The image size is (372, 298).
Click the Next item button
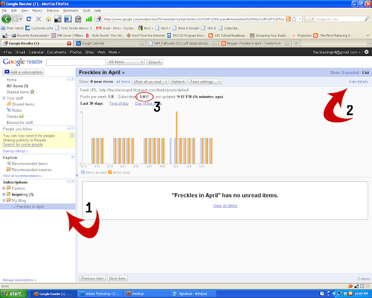pyautogui.click(x=117, y=278)
